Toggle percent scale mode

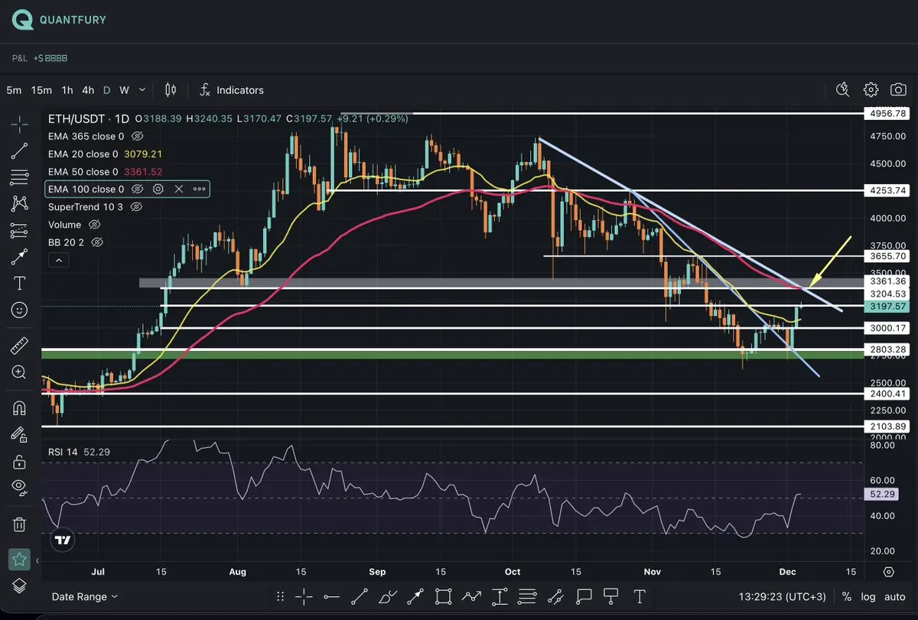(846, 596)
